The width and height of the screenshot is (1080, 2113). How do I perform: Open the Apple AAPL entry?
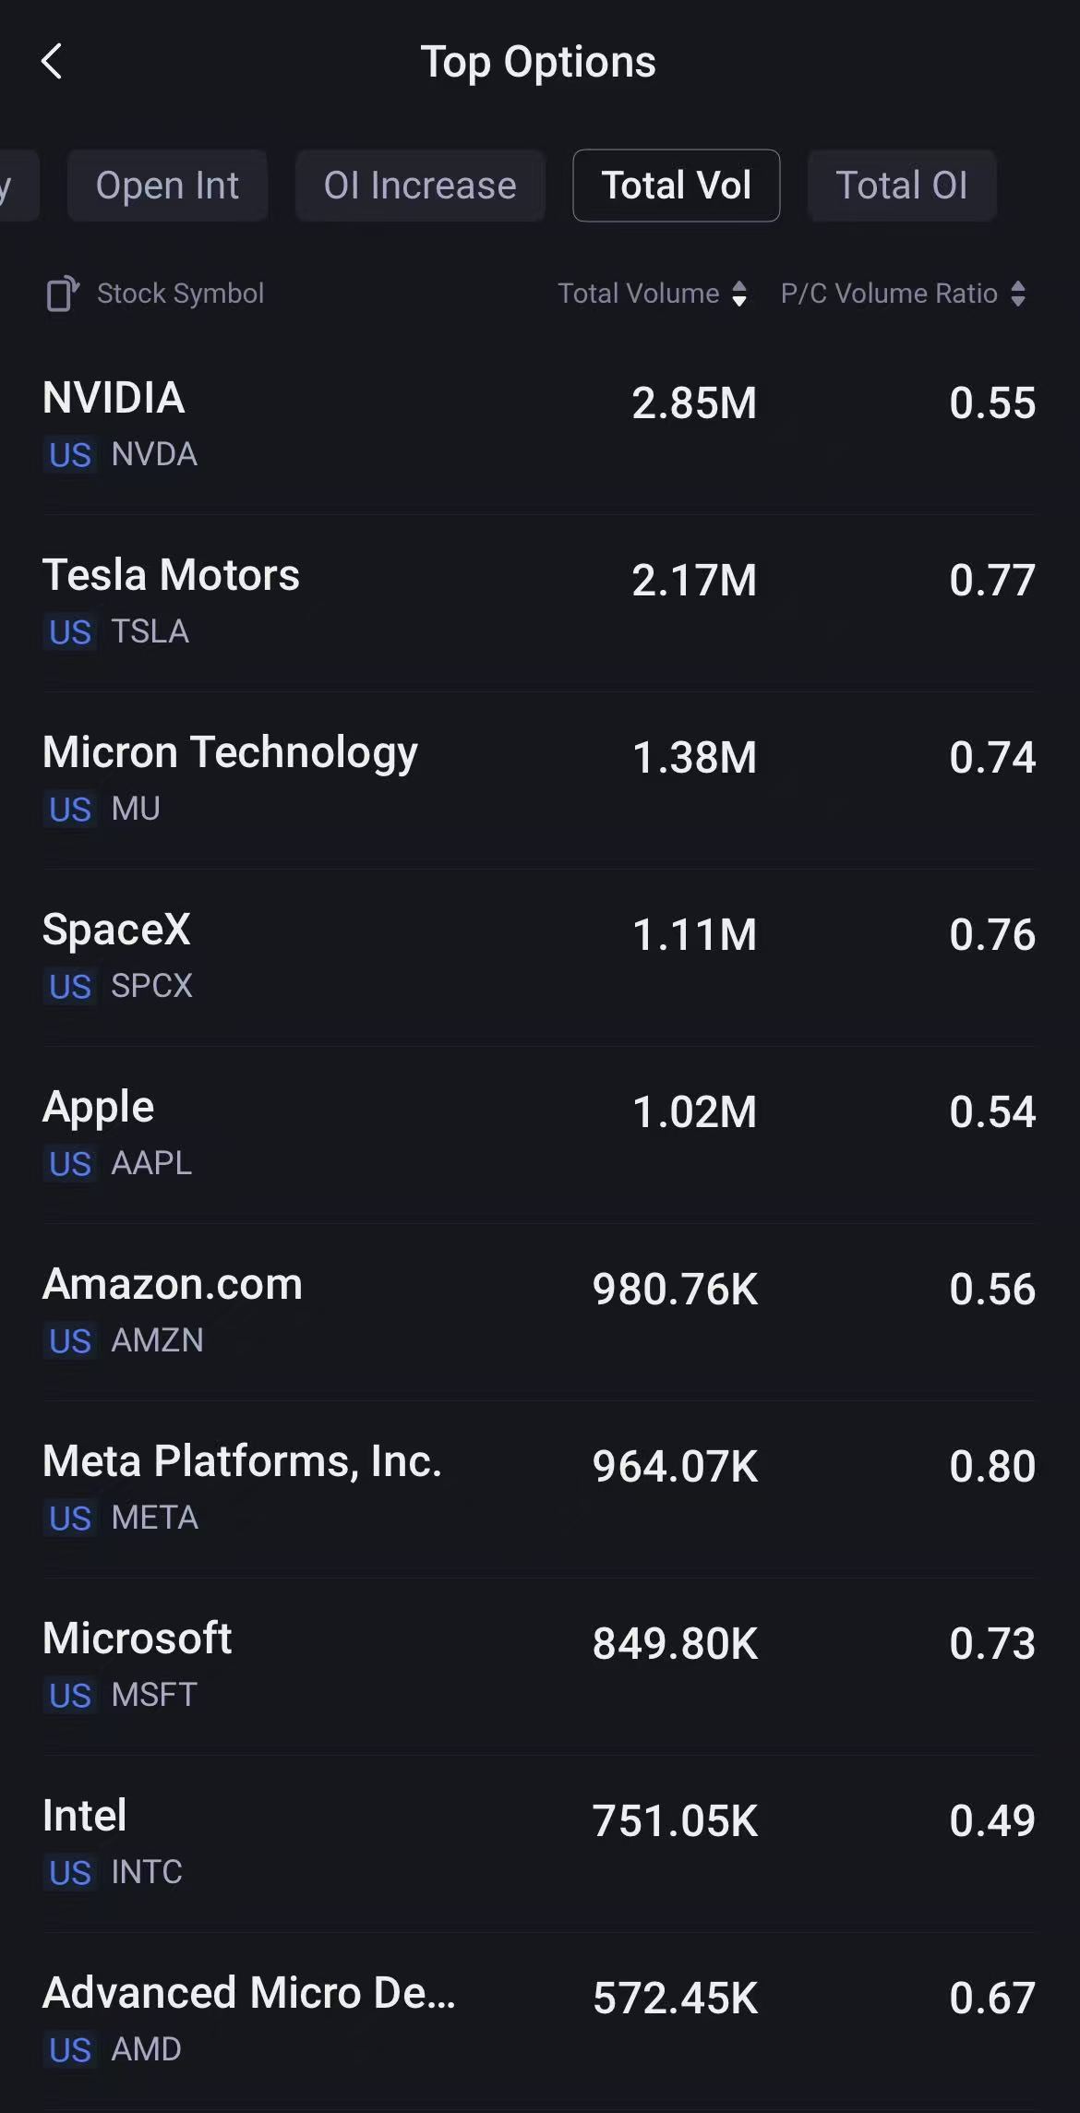(540, 1135)
